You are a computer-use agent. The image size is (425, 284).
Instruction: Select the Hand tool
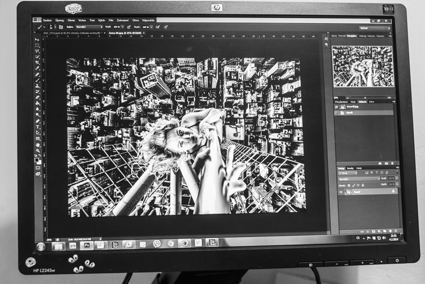pos(38,145)
